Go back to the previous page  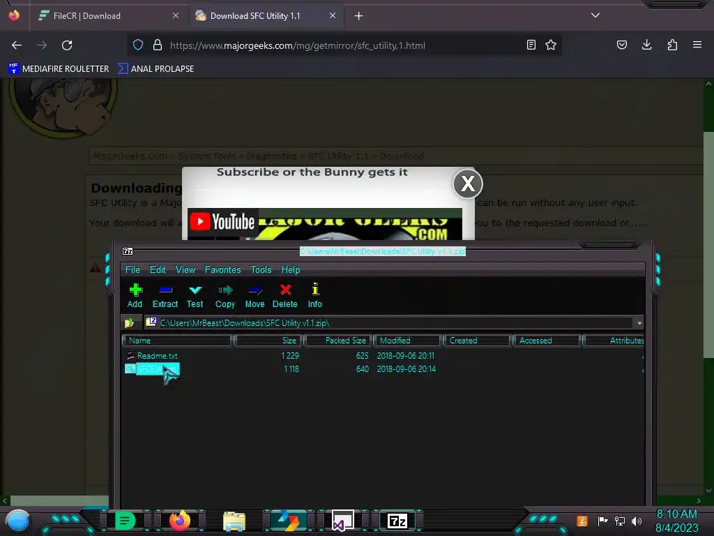point(17,45)
